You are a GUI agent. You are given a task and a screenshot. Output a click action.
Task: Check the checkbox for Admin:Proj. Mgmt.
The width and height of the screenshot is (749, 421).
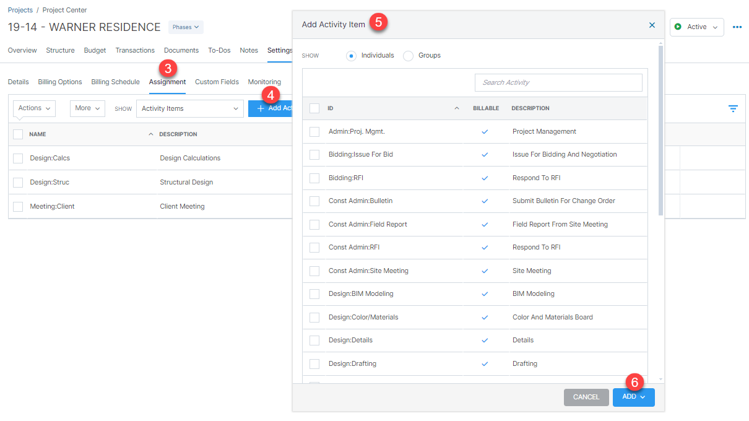coord(314,131)
